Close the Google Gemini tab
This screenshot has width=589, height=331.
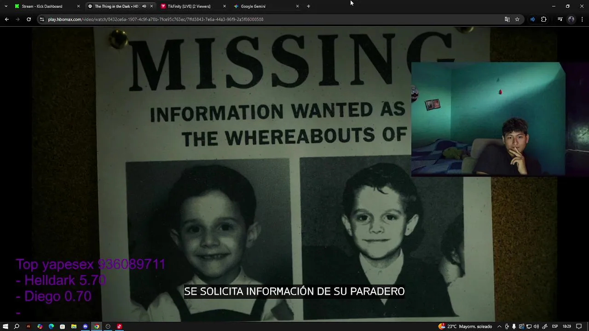(x=297, y=6)
